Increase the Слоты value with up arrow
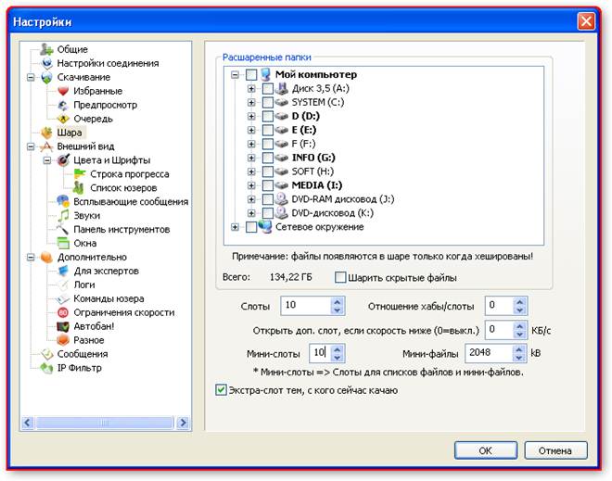This screenshot has width=612, height=481. pyautogui.click(x=338, y=301)
